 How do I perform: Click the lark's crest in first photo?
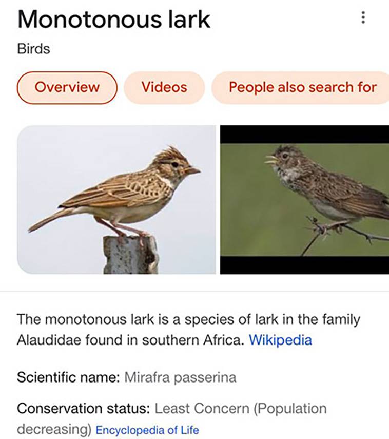tap(171, 154)
